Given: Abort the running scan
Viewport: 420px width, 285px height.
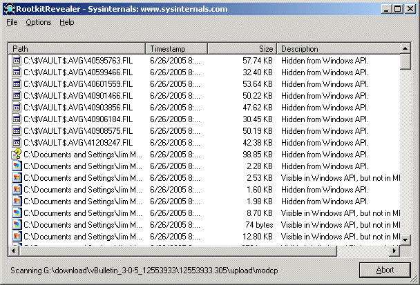Looking at the screenshot, I should [x=385, y=270].
